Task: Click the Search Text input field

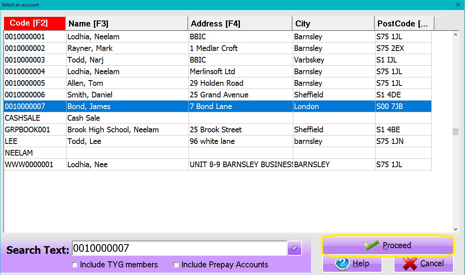Action: 179,248
